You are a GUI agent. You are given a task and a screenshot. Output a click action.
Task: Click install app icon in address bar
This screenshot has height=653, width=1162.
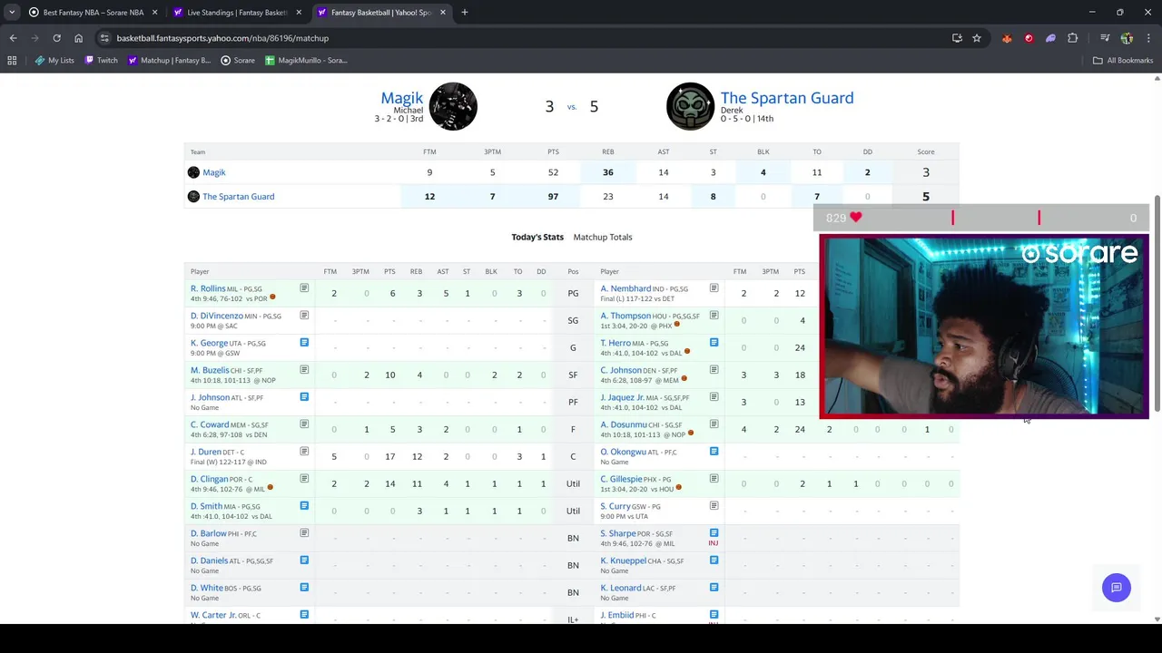[957, 38]
